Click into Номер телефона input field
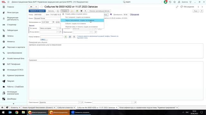Screen dimensions: 206x115 pyautogui.click(x=51, y=37)
